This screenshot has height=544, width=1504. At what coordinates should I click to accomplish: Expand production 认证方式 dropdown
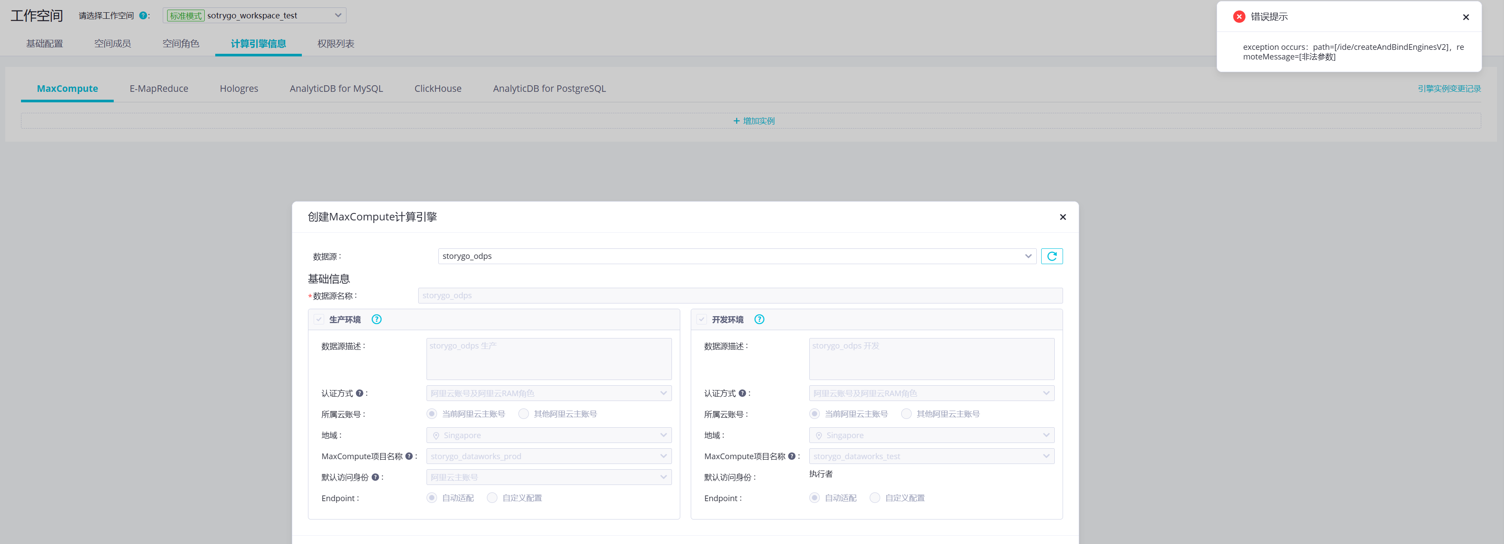coord(549,394)
